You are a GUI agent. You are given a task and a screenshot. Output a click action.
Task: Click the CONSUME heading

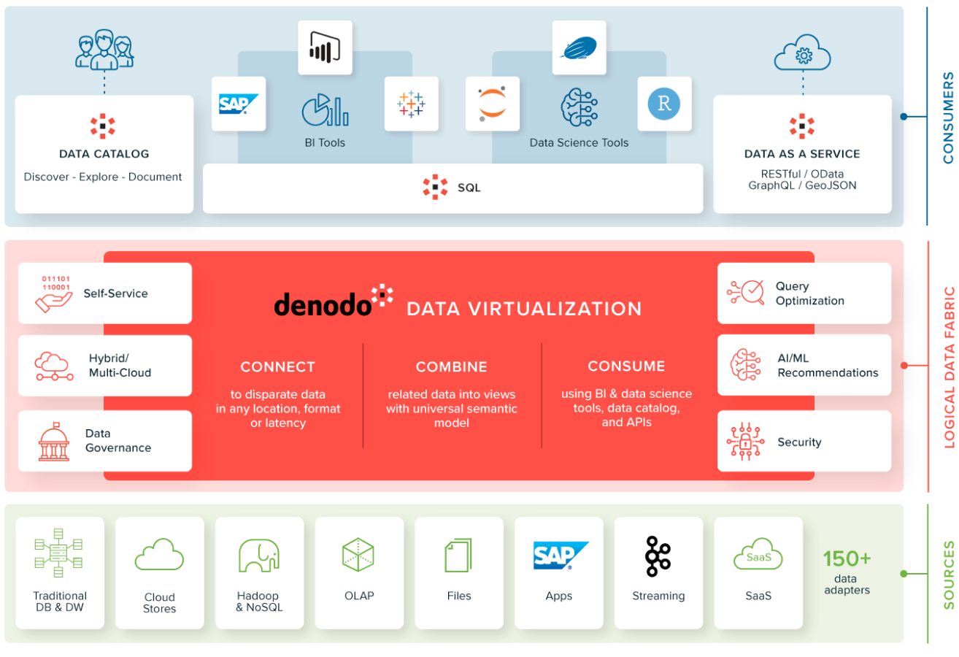[x=627, y=366]
